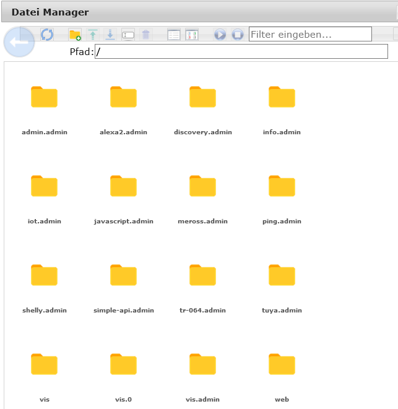Open the alexa2.admin folder
Viewport: 398px width, 409px height.
coord(123,97)
